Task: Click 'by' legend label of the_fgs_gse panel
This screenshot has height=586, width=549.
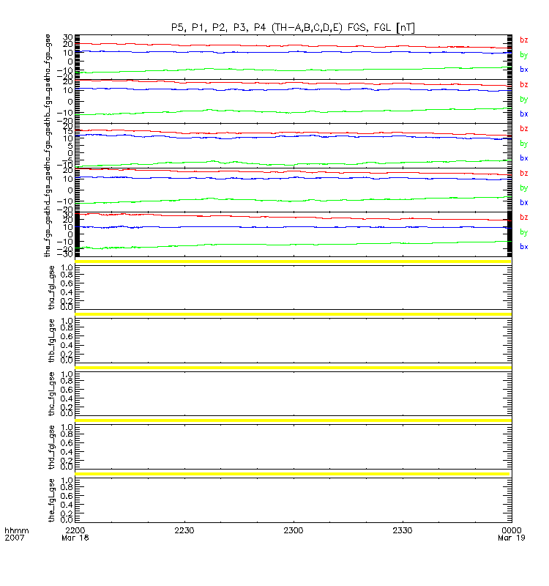Action: click(523, 232)
